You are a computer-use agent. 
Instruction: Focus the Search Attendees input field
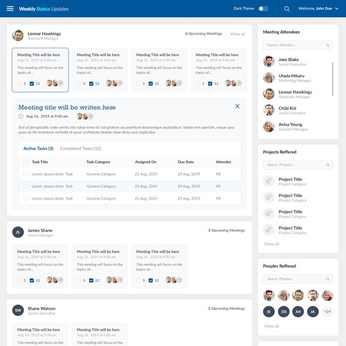298,45
